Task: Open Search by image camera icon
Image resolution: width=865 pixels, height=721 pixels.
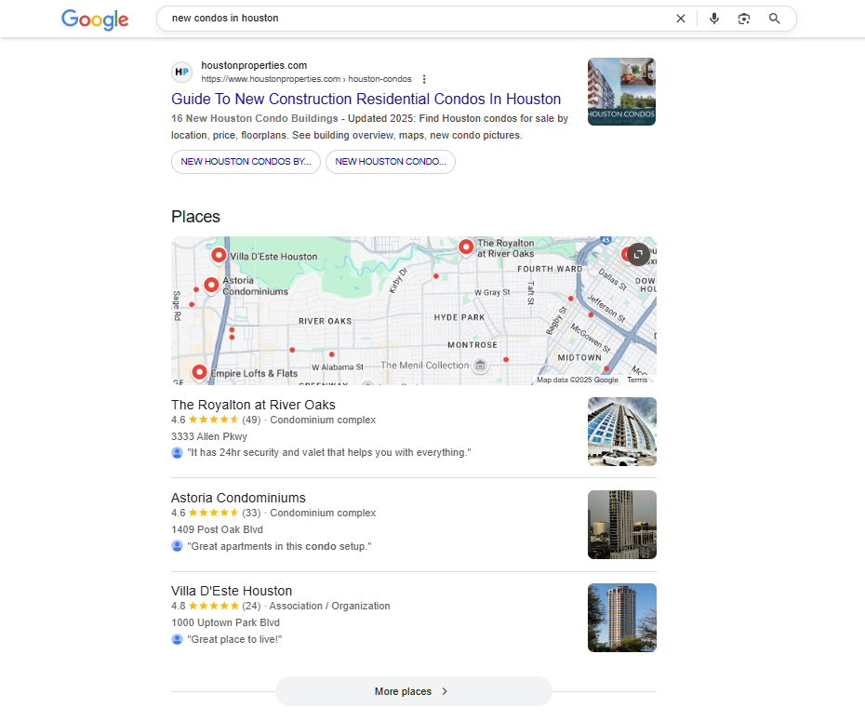Action: point(744,19)
